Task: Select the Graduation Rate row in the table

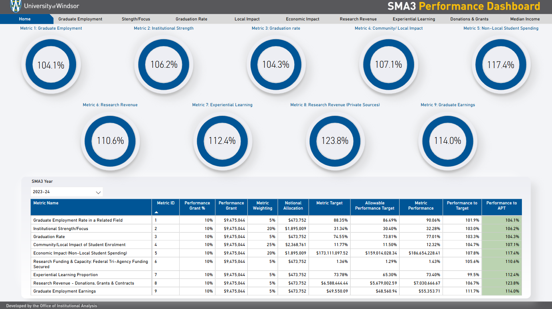Action: 120,236
